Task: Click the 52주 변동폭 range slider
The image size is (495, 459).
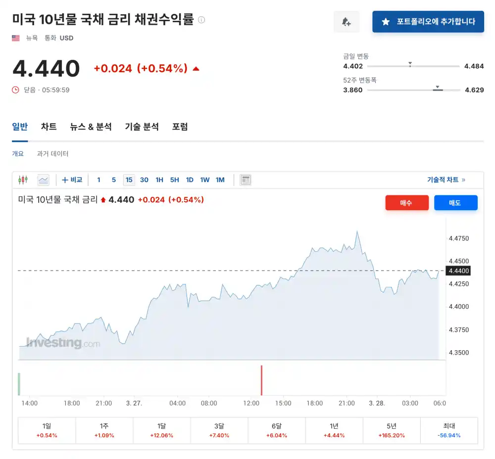Action: click(437, 90)
